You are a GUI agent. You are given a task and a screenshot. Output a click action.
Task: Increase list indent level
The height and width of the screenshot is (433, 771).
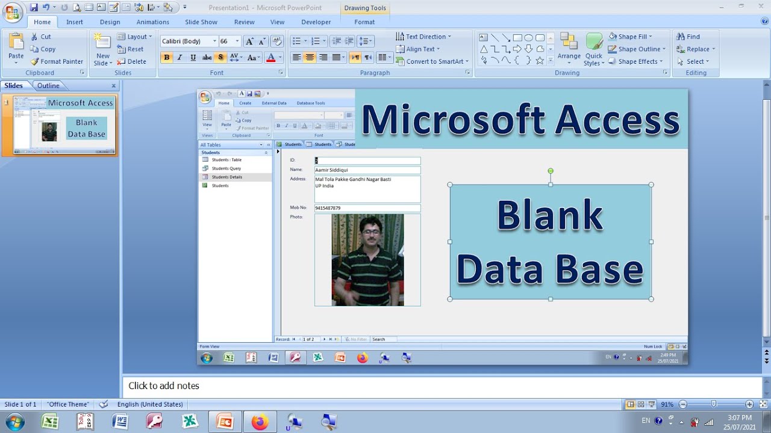point(349,41)
